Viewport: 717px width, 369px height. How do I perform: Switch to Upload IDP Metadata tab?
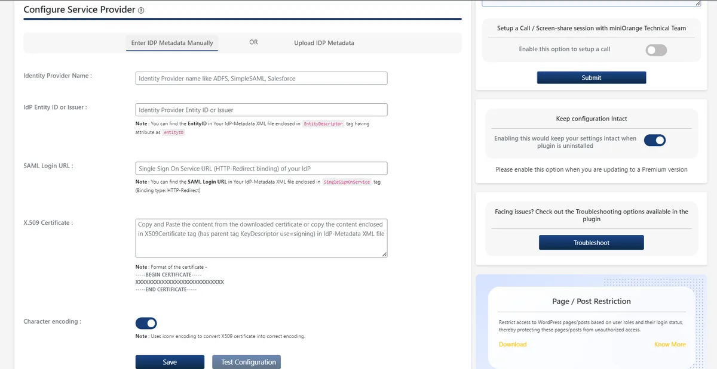[324, 43]
